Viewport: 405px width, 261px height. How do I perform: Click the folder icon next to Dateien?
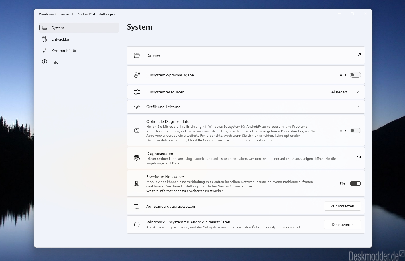pyautogui.click(x=137, y=56)
